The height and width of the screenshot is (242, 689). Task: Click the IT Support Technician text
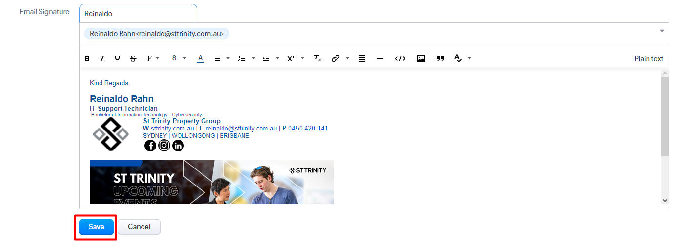pos(123,109)
